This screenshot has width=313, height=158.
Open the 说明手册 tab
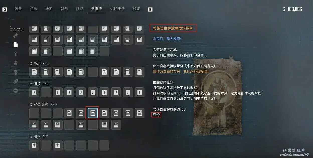point(118,9)
